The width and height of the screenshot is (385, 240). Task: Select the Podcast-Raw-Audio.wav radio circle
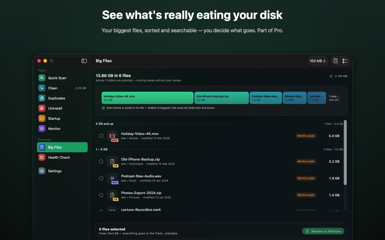tap(101, 178)
